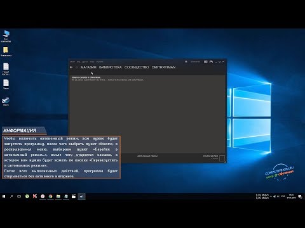Open the Kaspersky taskbar icon
The height and width of the screenshot is (228, 305).
click(35, 196)
